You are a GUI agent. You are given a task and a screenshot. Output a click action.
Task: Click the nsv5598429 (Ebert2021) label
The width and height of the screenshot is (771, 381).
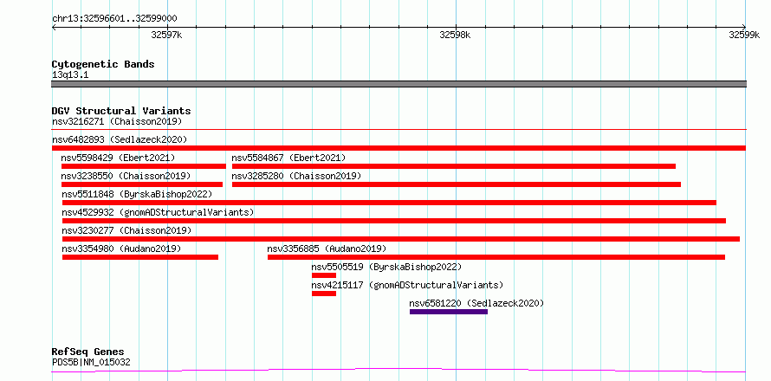(x=118, y=158)
